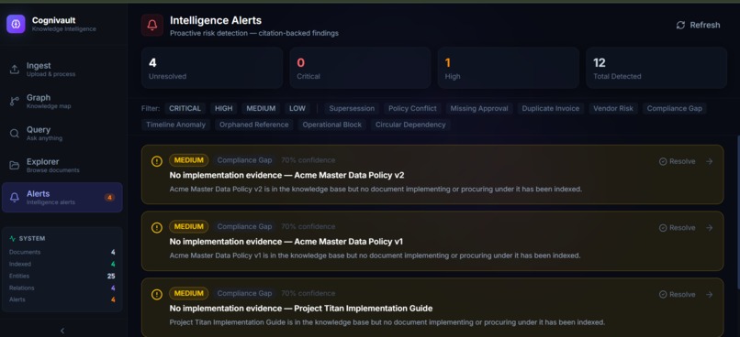Open arrow on Acme Master Data Policy v2 alert
Screen dimensions: 740x337
[709, 161]
